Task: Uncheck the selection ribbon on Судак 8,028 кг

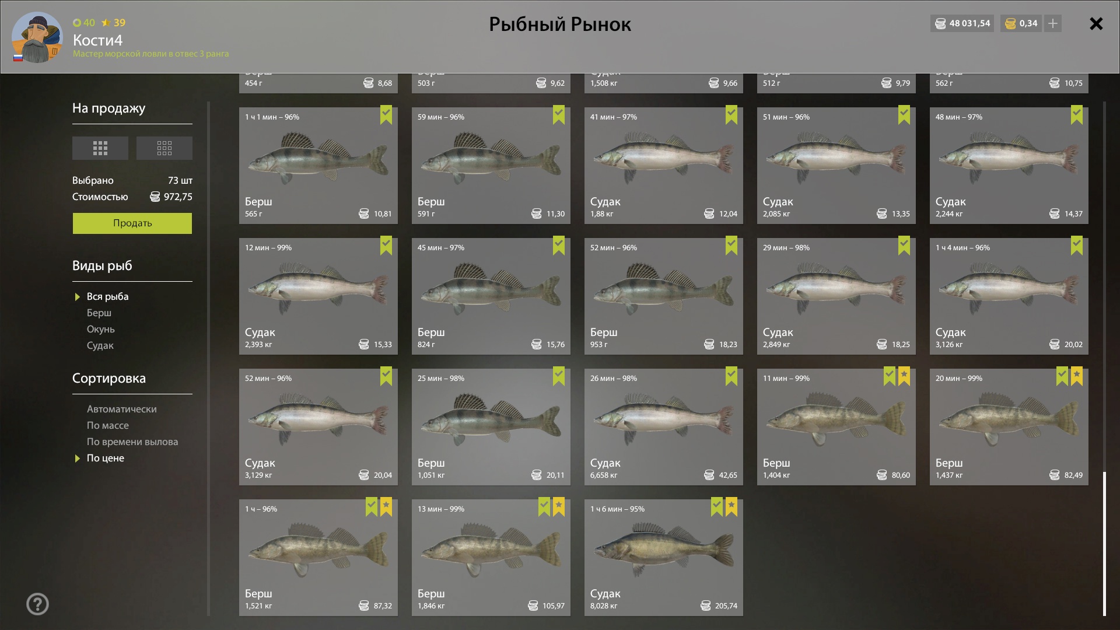Action: tap(717, 506)
